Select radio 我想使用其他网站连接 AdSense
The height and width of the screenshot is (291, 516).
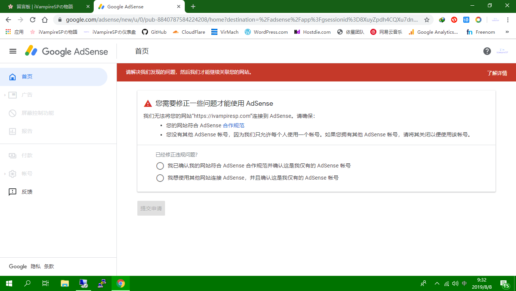coord(160,178)
